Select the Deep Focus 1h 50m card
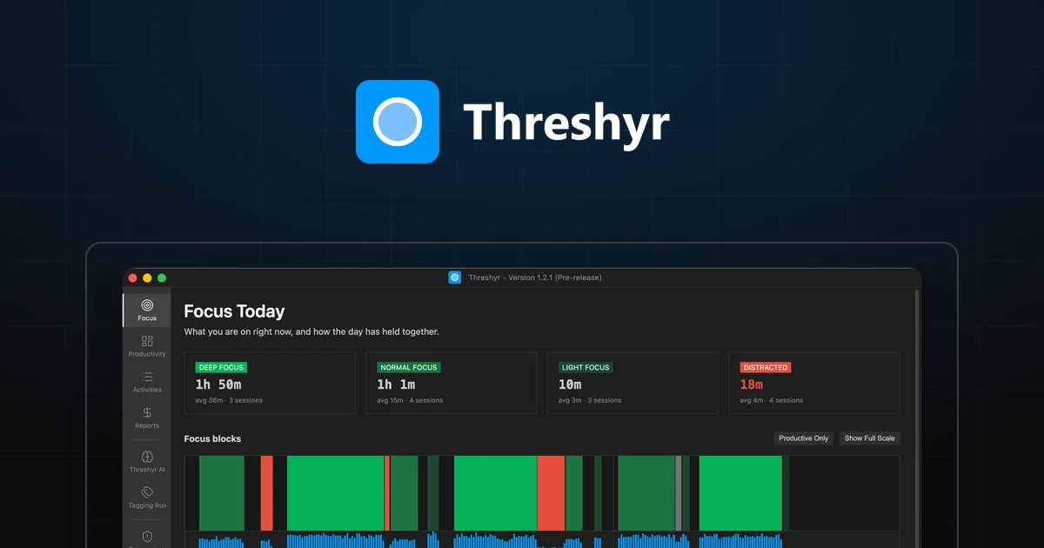1044x548 pixels. [x=270, y=383]
